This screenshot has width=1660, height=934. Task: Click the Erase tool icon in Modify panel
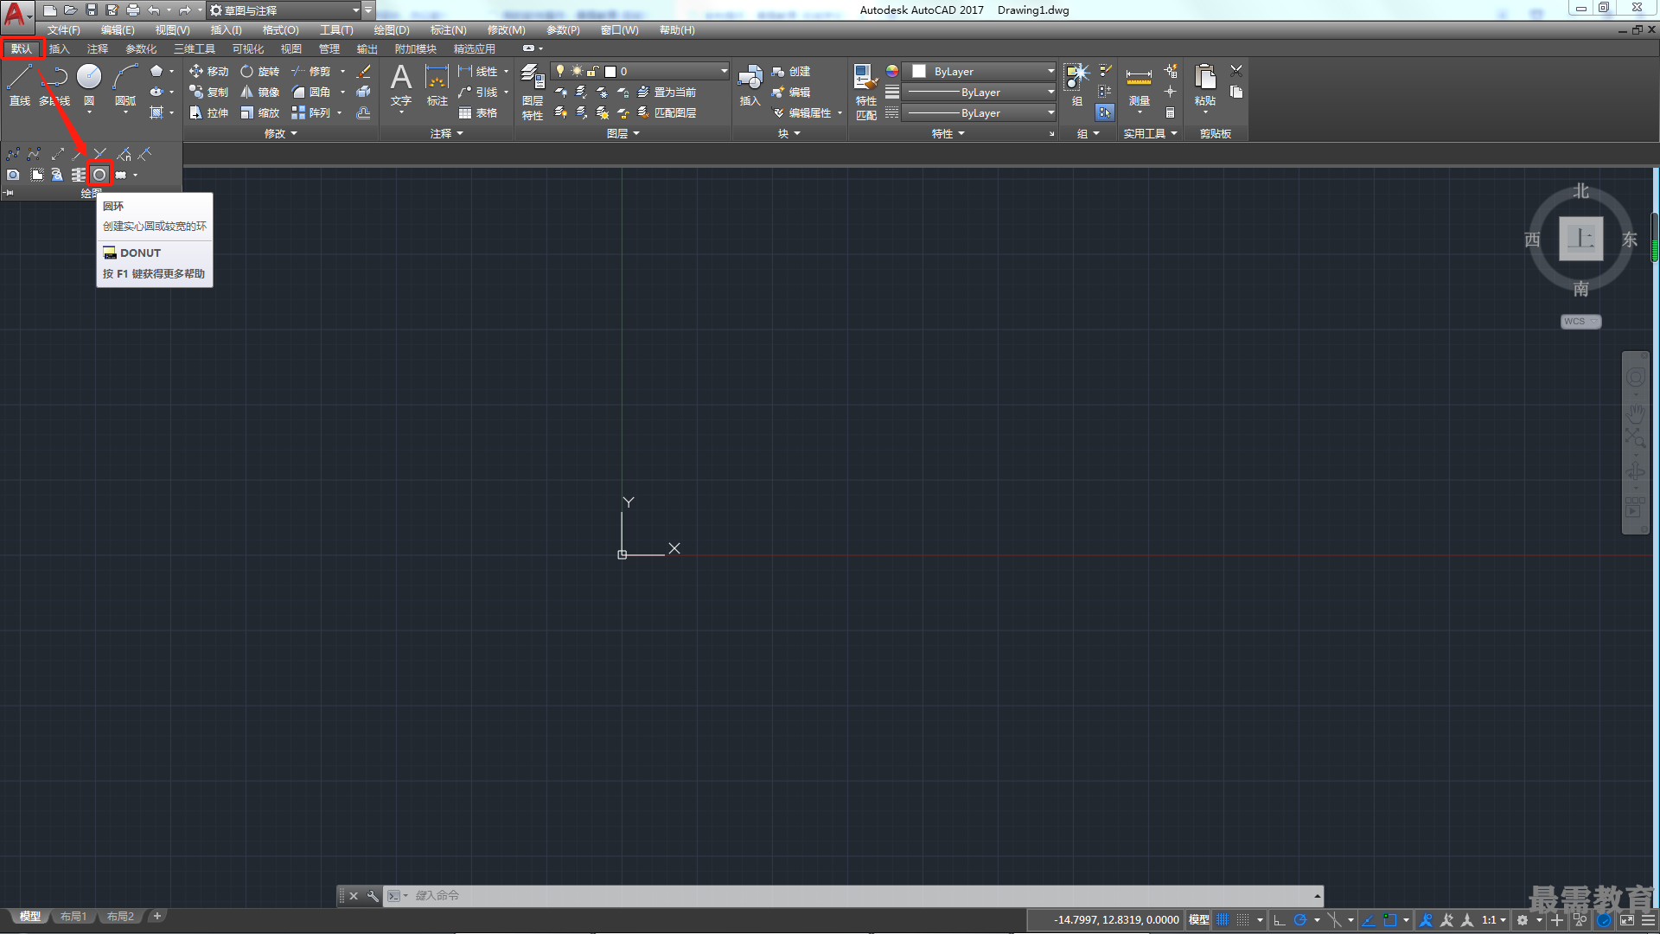point(364,71)
